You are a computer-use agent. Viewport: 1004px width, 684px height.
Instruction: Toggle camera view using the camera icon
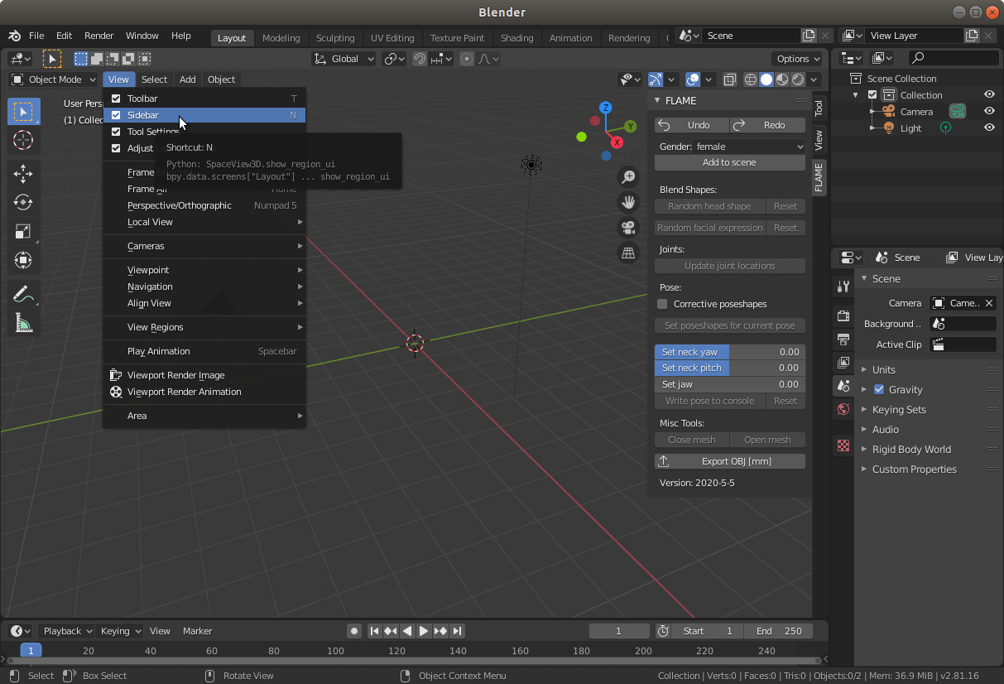(x=628, y=227)
